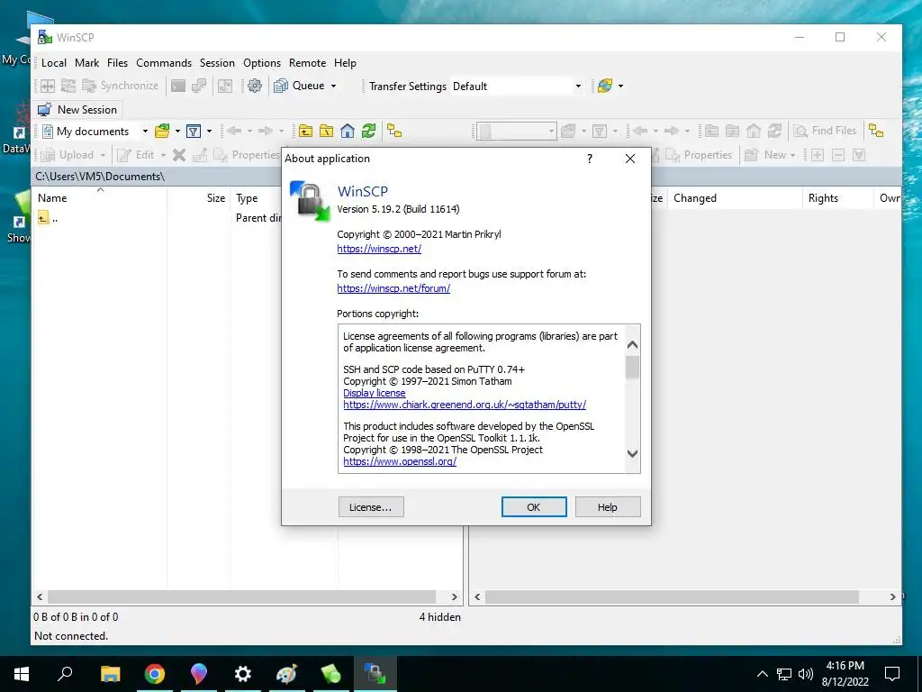
Task: Open the Preferences gear icon
Action: 255,86
